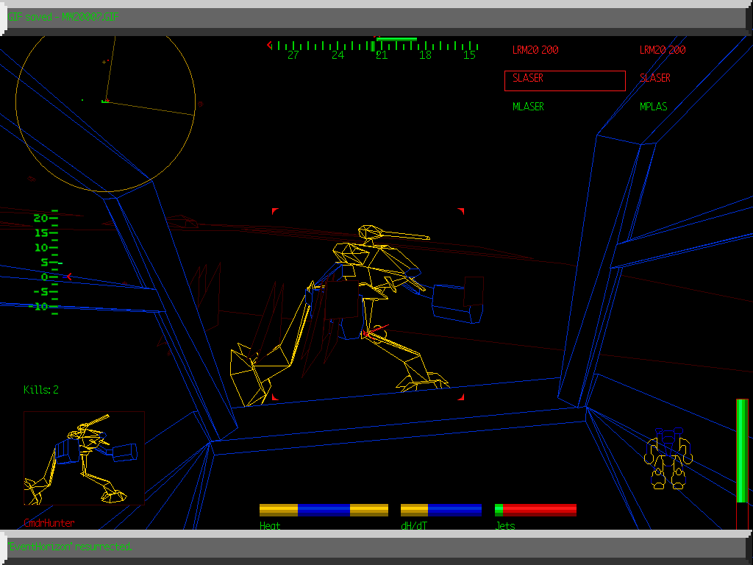Image resolution: width=753 pixels, height=565 pixels.
Task: Click the blue weapon pod on enemy mech
Action: [x=457, y=302]
